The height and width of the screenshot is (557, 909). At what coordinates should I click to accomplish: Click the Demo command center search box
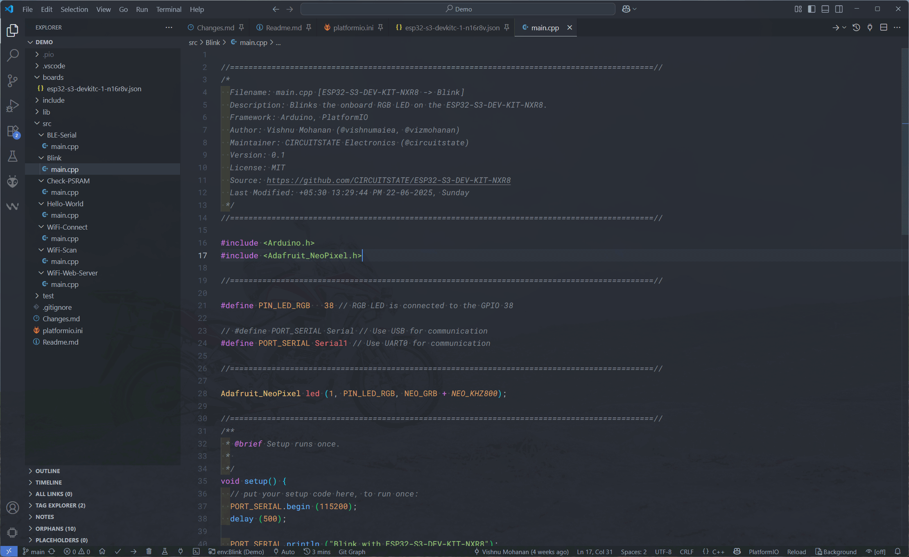point(458,9)
